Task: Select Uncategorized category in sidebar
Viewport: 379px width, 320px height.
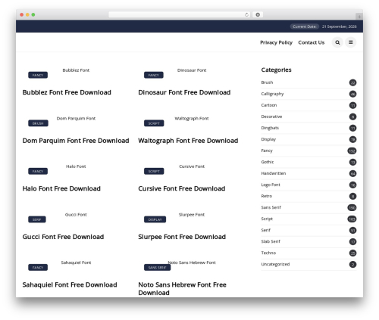Action: [275, 264]
